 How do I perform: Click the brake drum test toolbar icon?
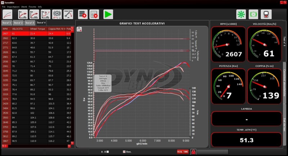tap(57, 14)
